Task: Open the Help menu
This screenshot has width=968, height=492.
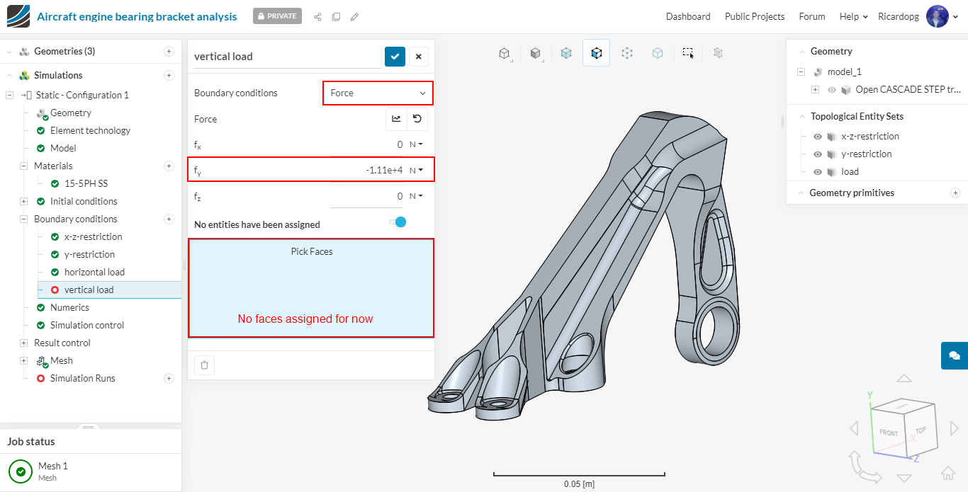Action: (853, 16)
